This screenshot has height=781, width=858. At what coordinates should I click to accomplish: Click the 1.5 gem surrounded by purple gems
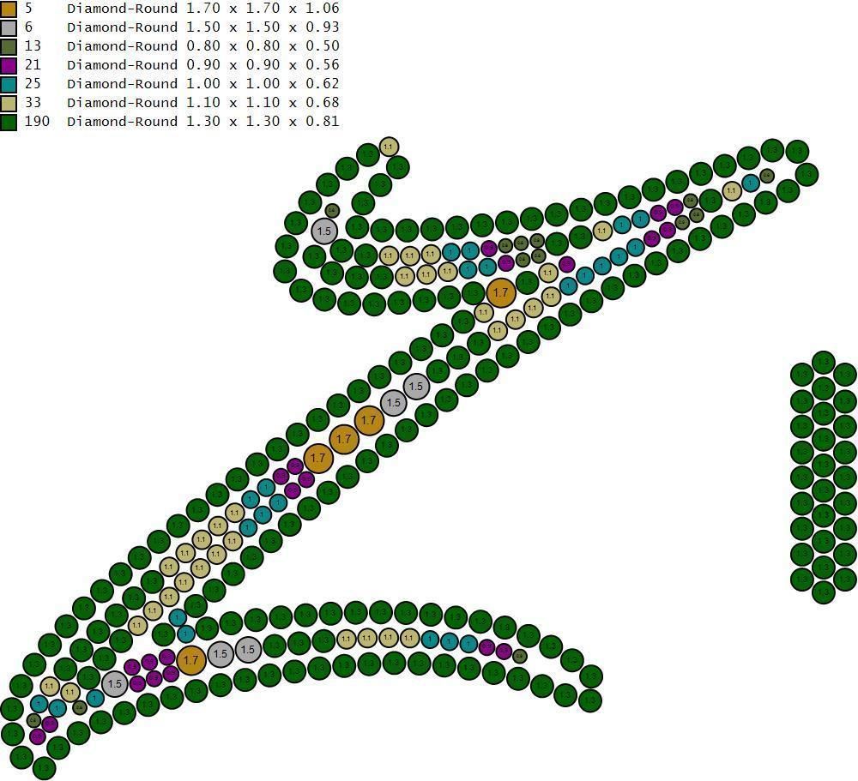[x=115, y=683]
